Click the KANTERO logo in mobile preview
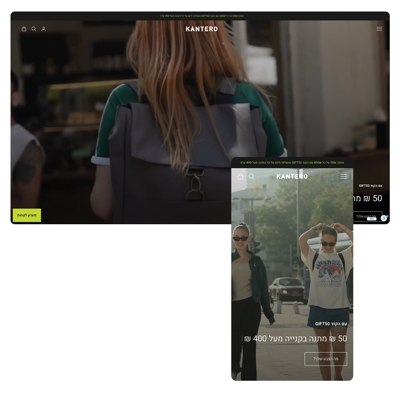Viewport: 400px width, 400px height. (x=292, y=177)
